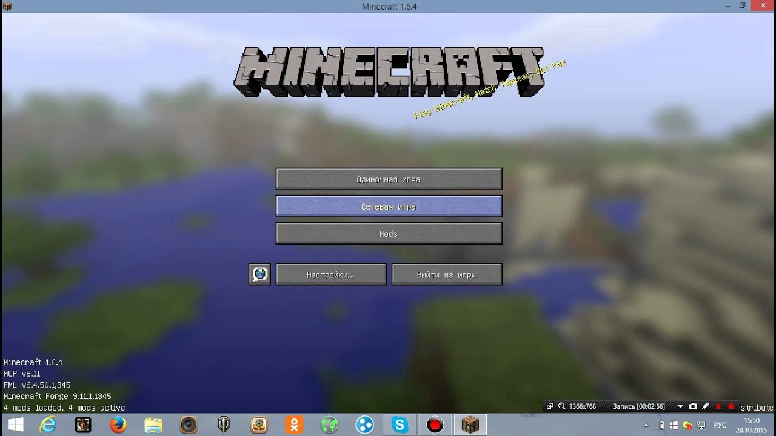This screenshot has height=436, width=776.
Task: Open the Mods list button
Action: pos(389,234)
